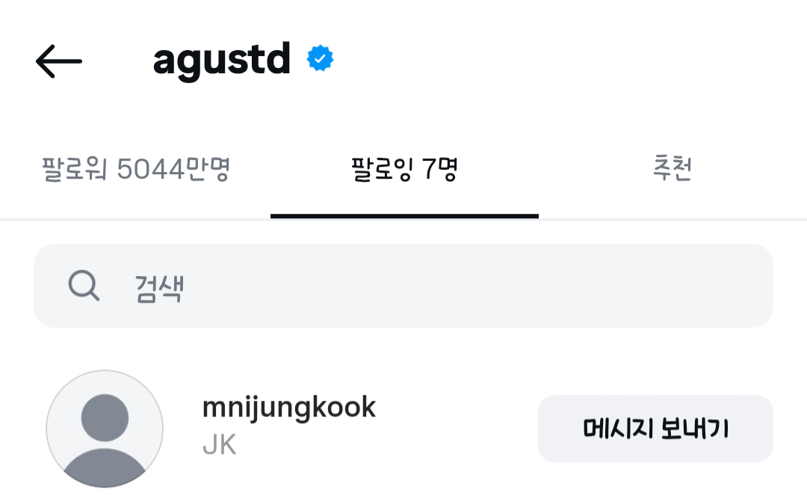The image size is (807, 501).
Task: Open the 추천 tab
Action: [672, 170]
